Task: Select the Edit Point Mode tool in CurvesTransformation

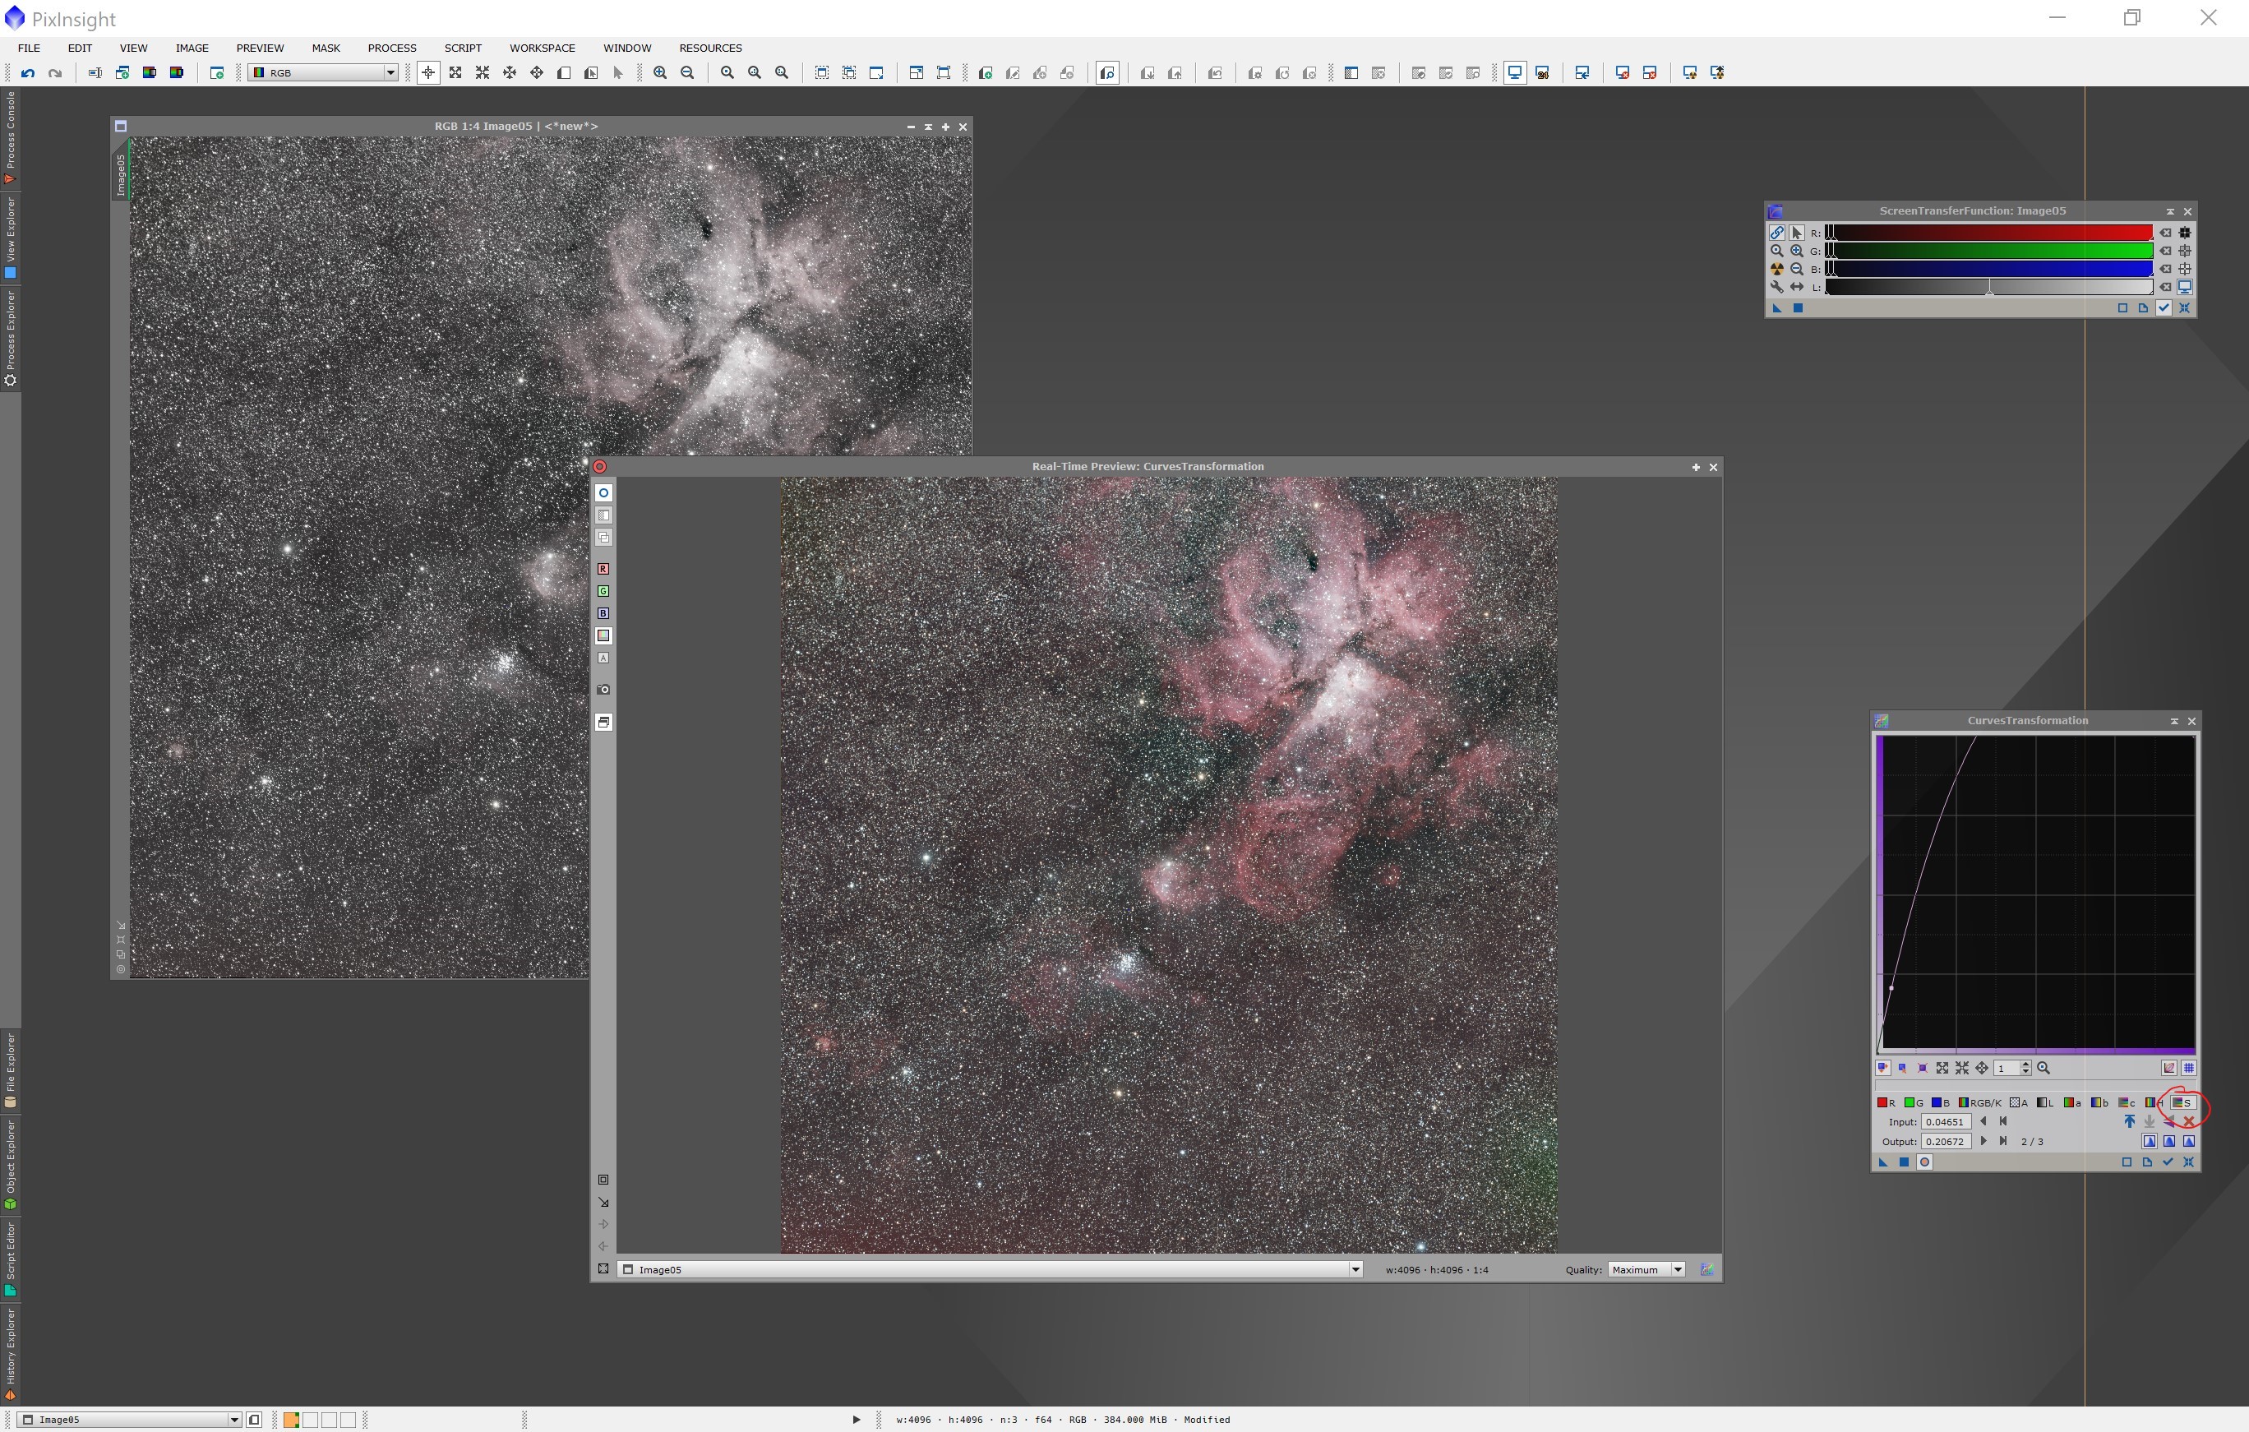Action: pos(1883,1069)
